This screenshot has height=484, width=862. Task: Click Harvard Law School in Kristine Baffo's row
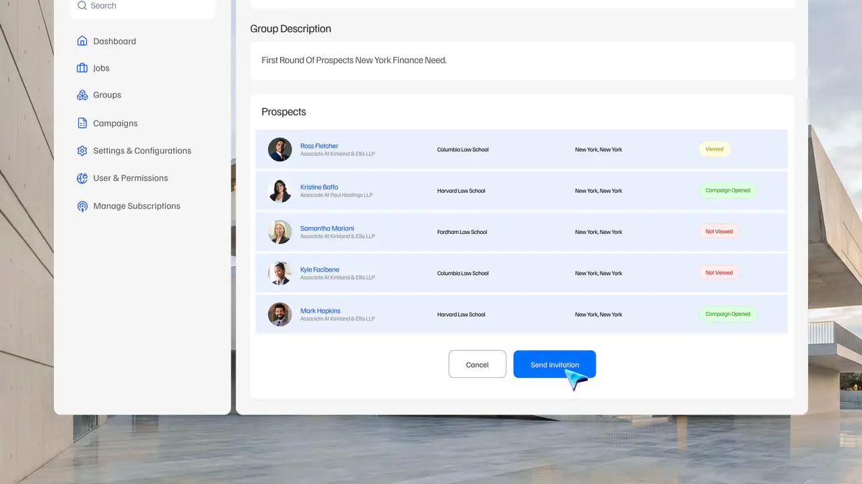tap(461, 191)
